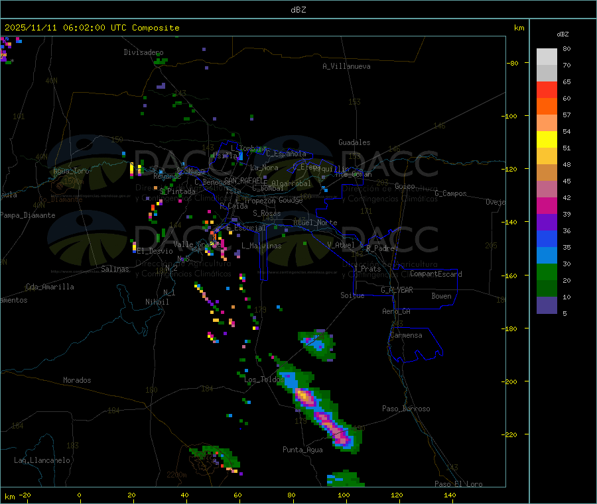
Task: Click the Lag.Llancanelo label
Action: point(42,460)
